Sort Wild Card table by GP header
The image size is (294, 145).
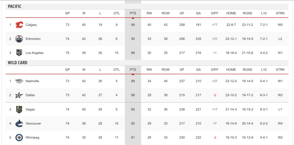[67, 69]
